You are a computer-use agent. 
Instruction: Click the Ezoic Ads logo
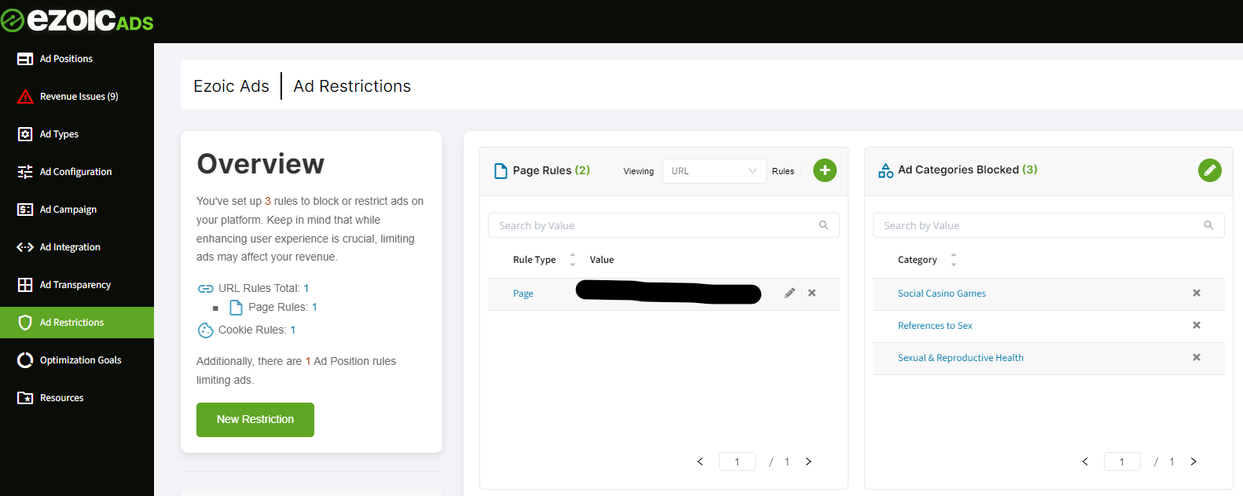77,20
